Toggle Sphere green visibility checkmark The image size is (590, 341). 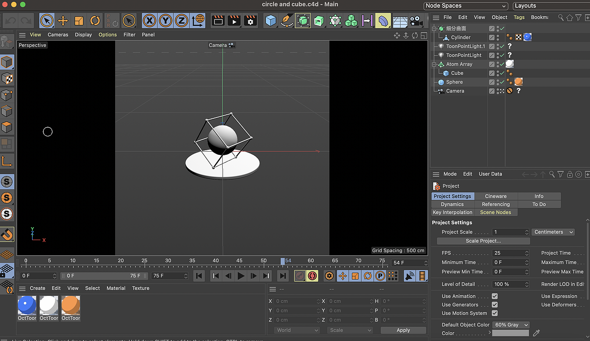(x=502, y=82)
